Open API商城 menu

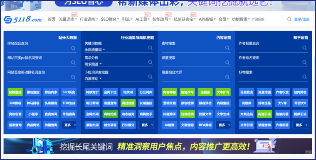click(207, 19)
